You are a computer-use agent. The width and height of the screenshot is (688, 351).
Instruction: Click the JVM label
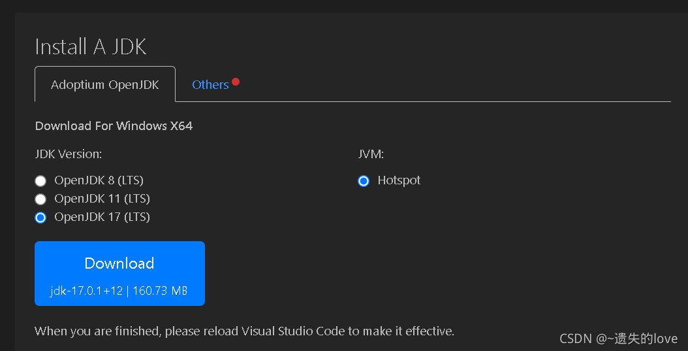tap(371, 154)
